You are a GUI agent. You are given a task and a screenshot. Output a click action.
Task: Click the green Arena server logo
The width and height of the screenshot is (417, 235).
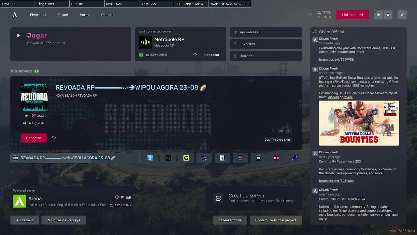point(19,201)
